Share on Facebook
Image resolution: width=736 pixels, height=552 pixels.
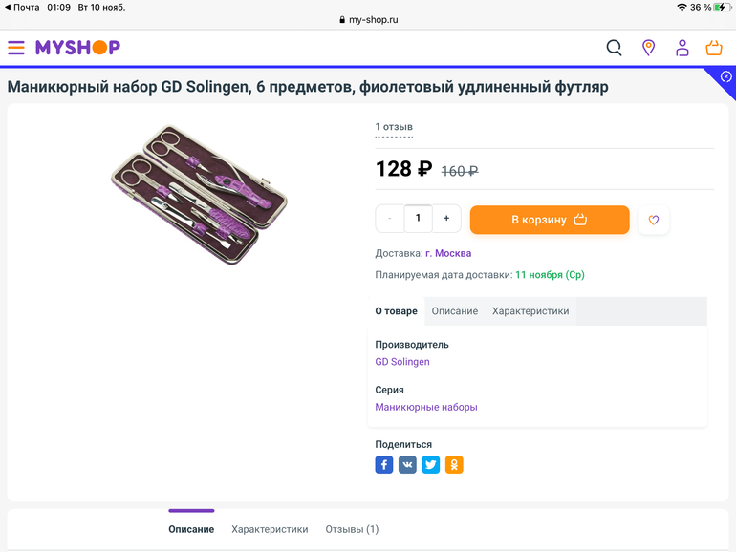[x=384, y=465]
